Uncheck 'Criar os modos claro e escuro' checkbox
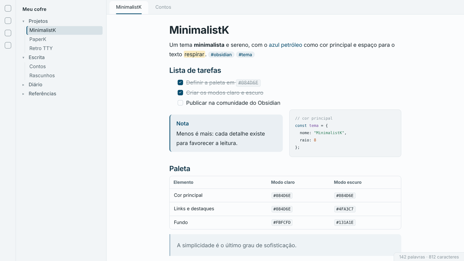 tap(180, 93)
